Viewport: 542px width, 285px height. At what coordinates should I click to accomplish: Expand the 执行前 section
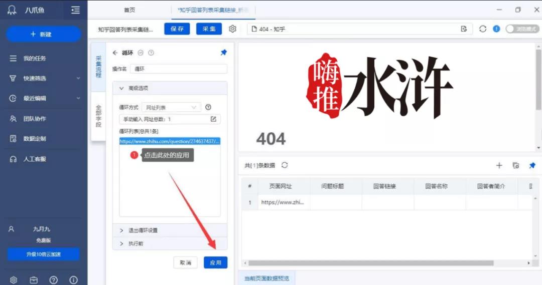(170, 243)
